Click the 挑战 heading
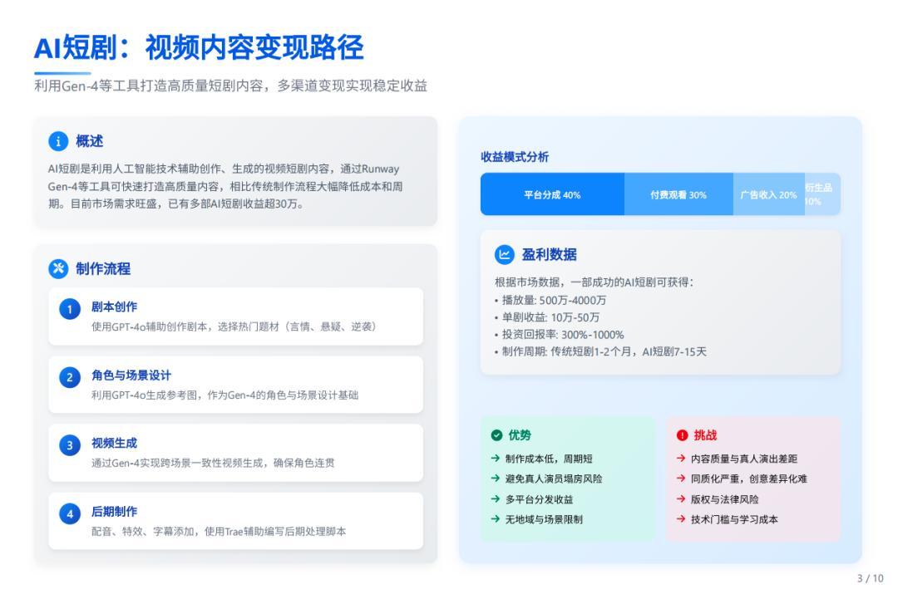 coord(706,435)
